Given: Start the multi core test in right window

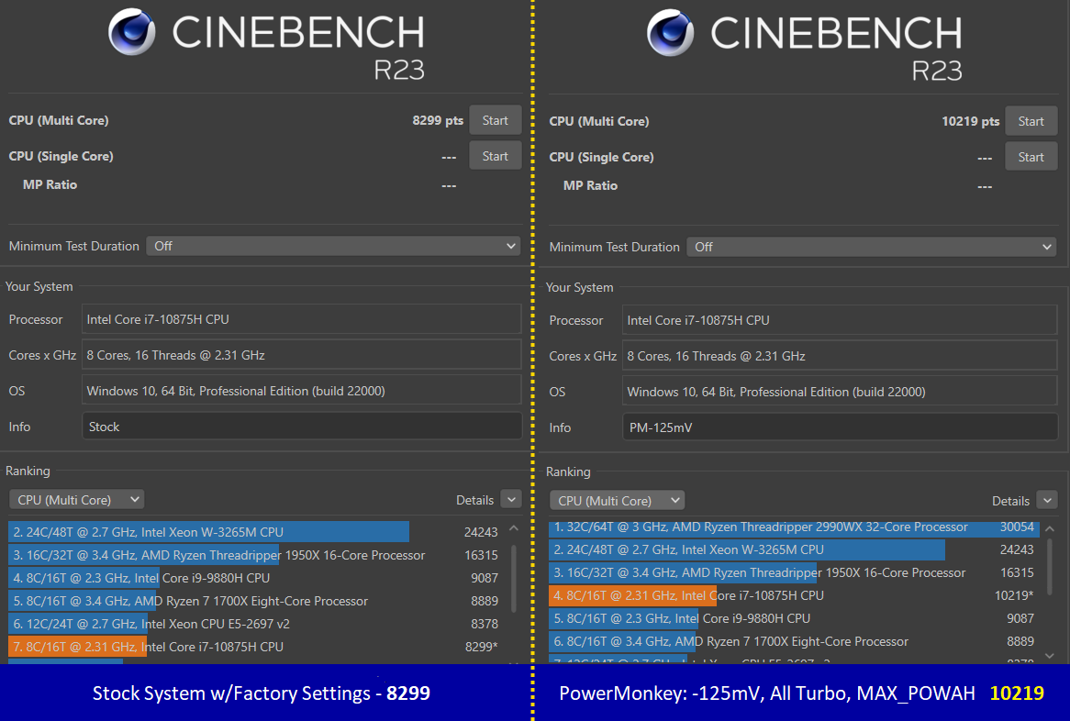Looking at the screenshot, I should pos(1031,121).
